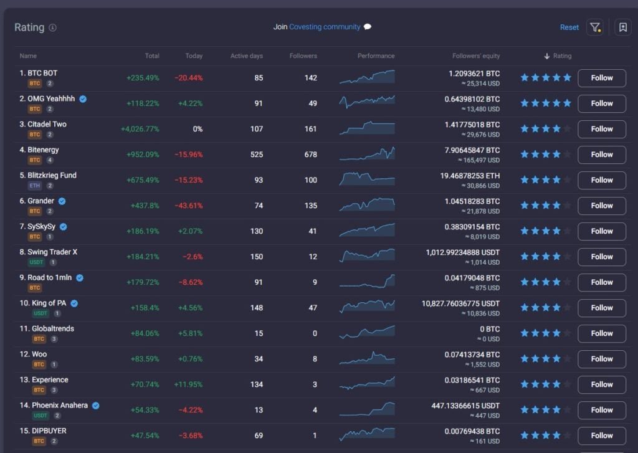This screenshot has height=453, width=638.
Task: Sort list by Followers column header
Action: click(303, 55)
